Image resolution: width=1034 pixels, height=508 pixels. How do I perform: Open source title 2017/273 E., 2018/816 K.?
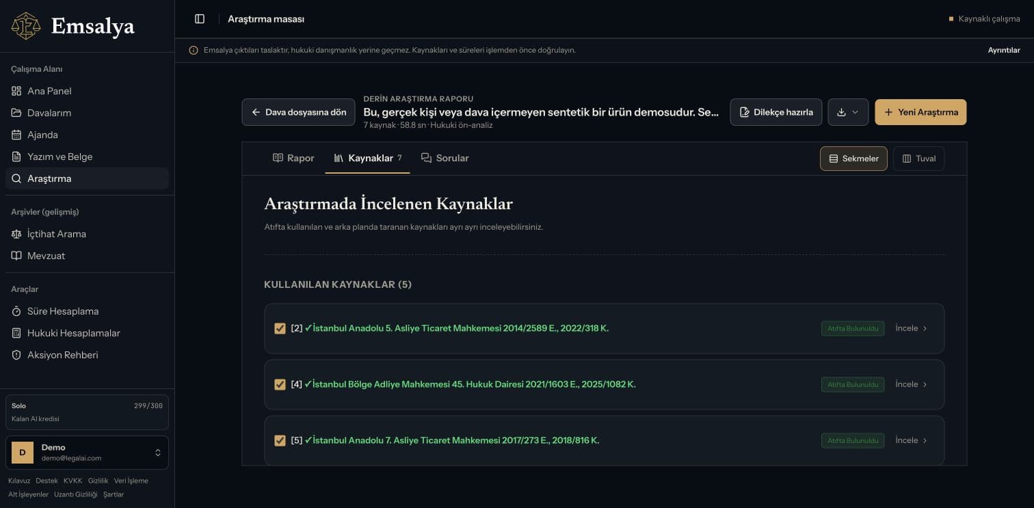[451, 440]
